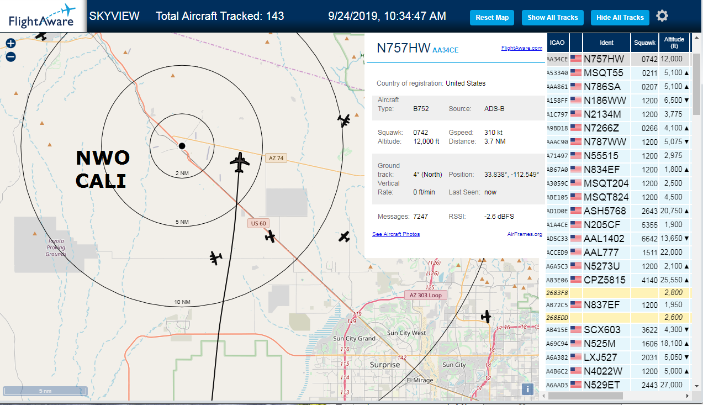
Task: Click the N757HW title in the info panel
Action: tap(403, 48)
